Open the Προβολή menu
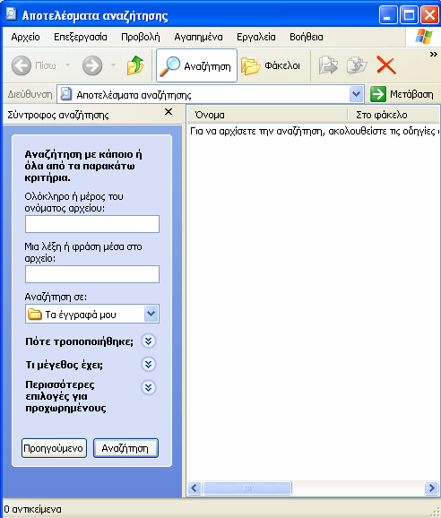The height and width of the screenshot is (518, 441). 141,37
